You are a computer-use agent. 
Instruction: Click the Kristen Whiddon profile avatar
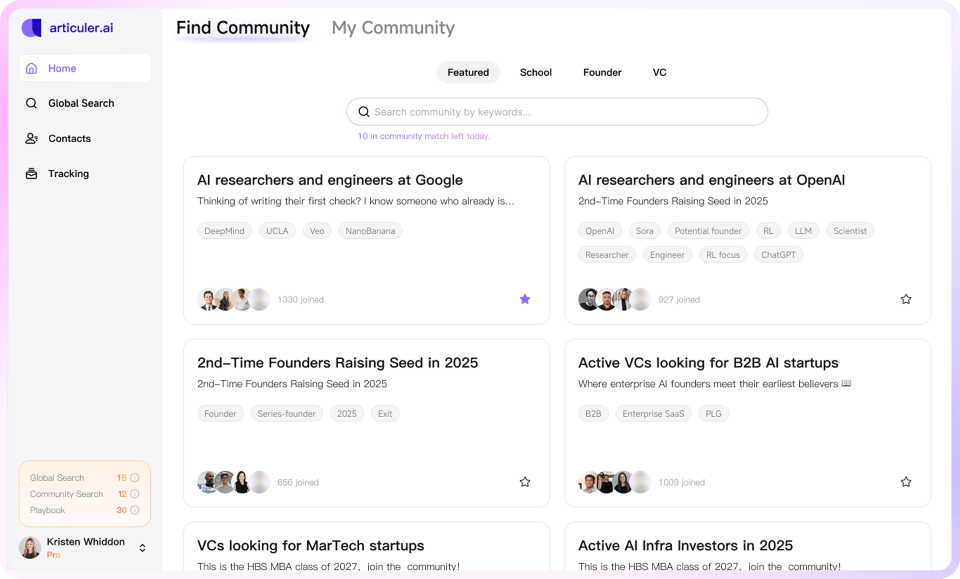coord(30,547)
